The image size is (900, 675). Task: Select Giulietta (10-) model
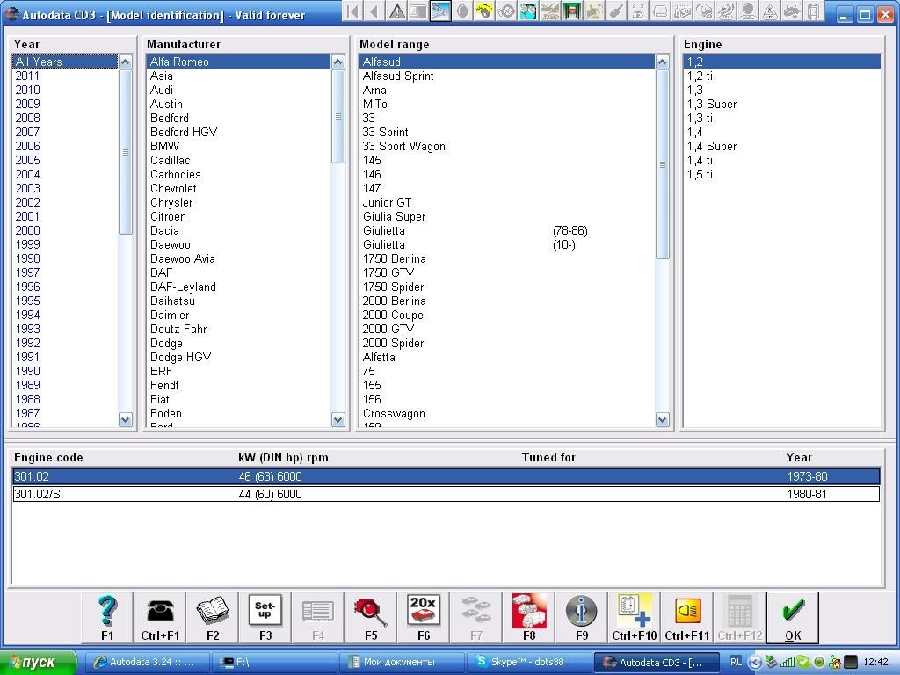click(507, 244)
